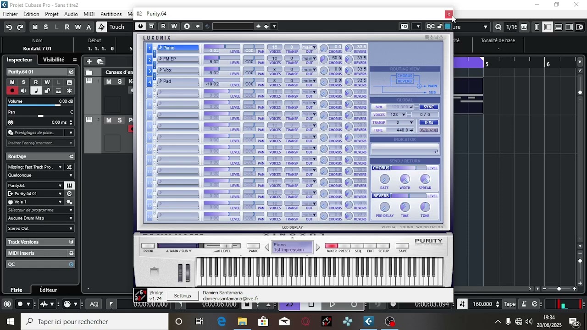The width and height of the screenshot is (587, 330).
Task: Click the Chorus RATE knob
Action: point(384,180)
